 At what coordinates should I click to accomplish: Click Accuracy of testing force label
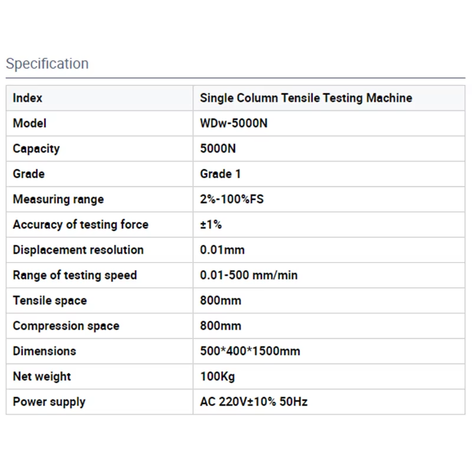click(81, 225)
